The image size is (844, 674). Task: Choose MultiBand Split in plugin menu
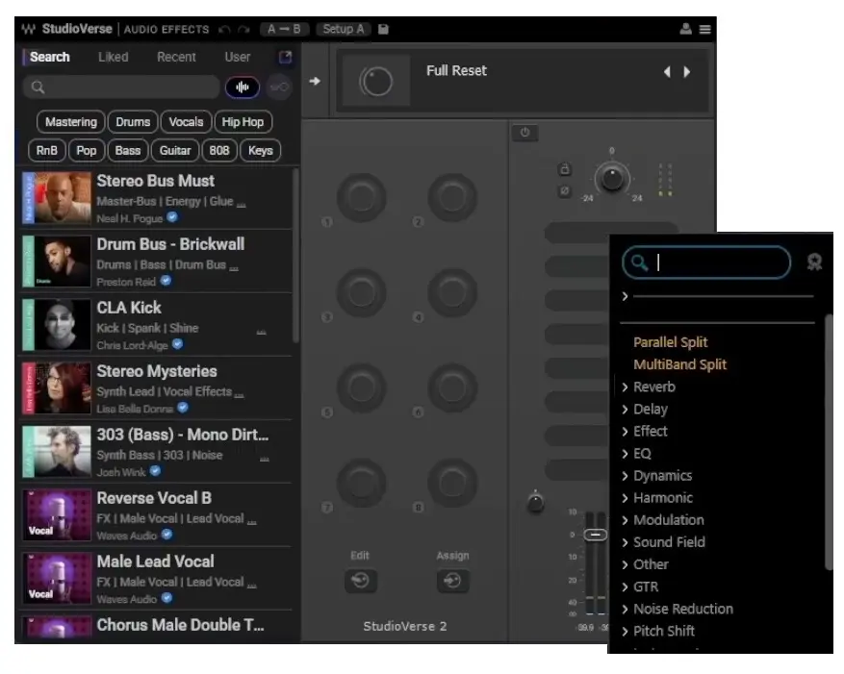[x=679, y=364]
